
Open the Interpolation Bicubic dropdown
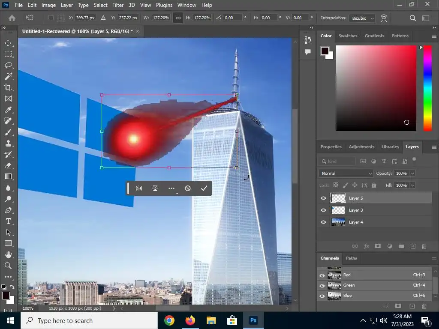click(x=362, y=18)
